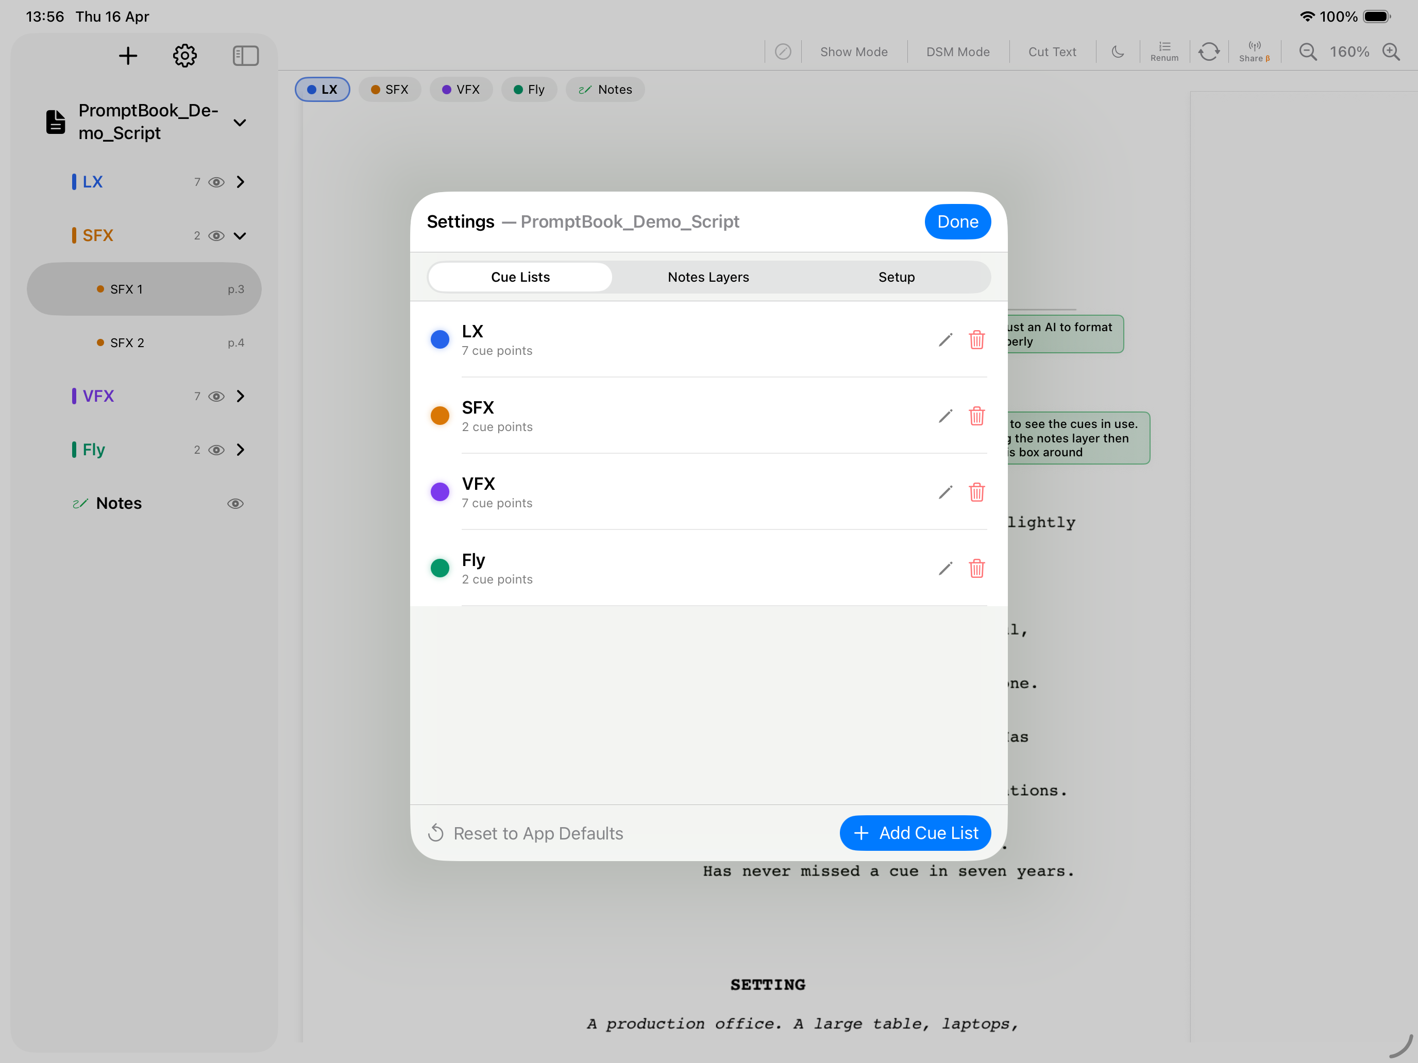Delete the SFX cue list via trash icon
This screenshot has height=1063, width=1418.
pos(976,416)
